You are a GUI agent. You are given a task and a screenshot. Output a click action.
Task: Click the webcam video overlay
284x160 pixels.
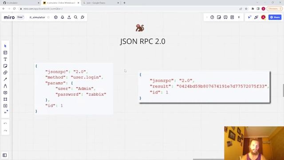254,143
